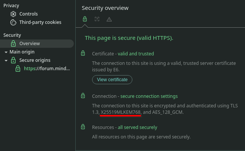245x151 pixels.
Task: Select the Overview security item
Action: (37, 44)
